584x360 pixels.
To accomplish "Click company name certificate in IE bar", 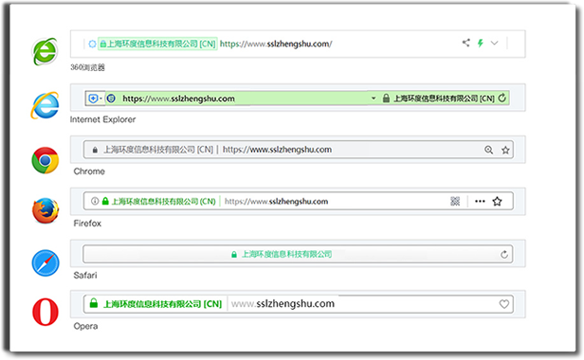I will (x=444, y=99).
